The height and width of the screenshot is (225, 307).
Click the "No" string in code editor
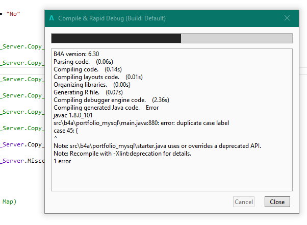click(x=13, y=14)
